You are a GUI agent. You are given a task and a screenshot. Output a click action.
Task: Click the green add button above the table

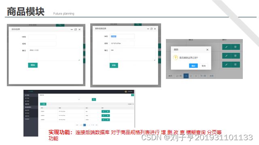coord(43,104)
